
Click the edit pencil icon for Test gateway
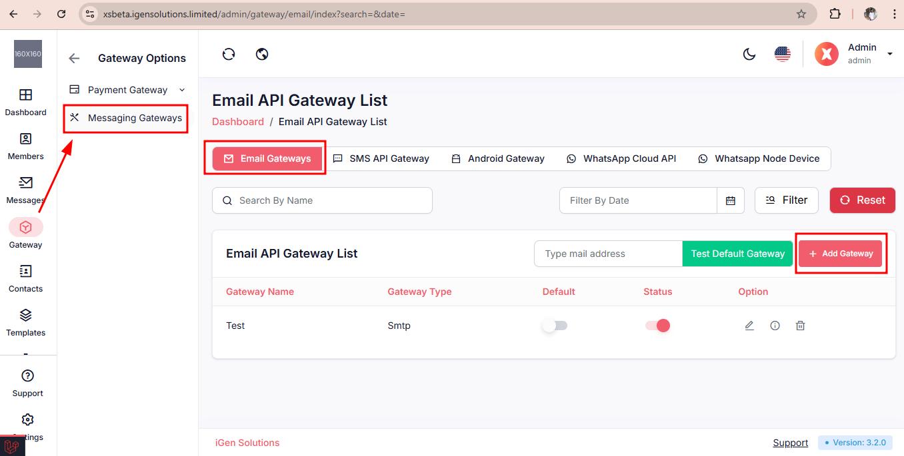click(x=749, y=326)
